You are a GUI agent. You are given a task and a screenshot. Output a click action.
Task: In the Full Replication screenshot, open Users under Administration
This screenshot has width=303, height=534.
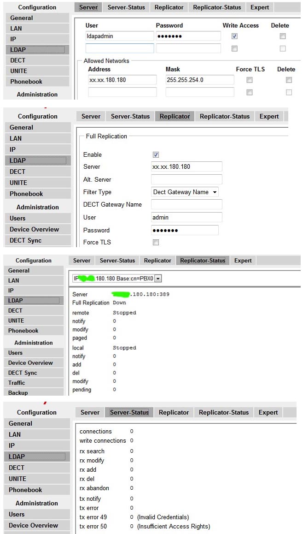[38, 218]
